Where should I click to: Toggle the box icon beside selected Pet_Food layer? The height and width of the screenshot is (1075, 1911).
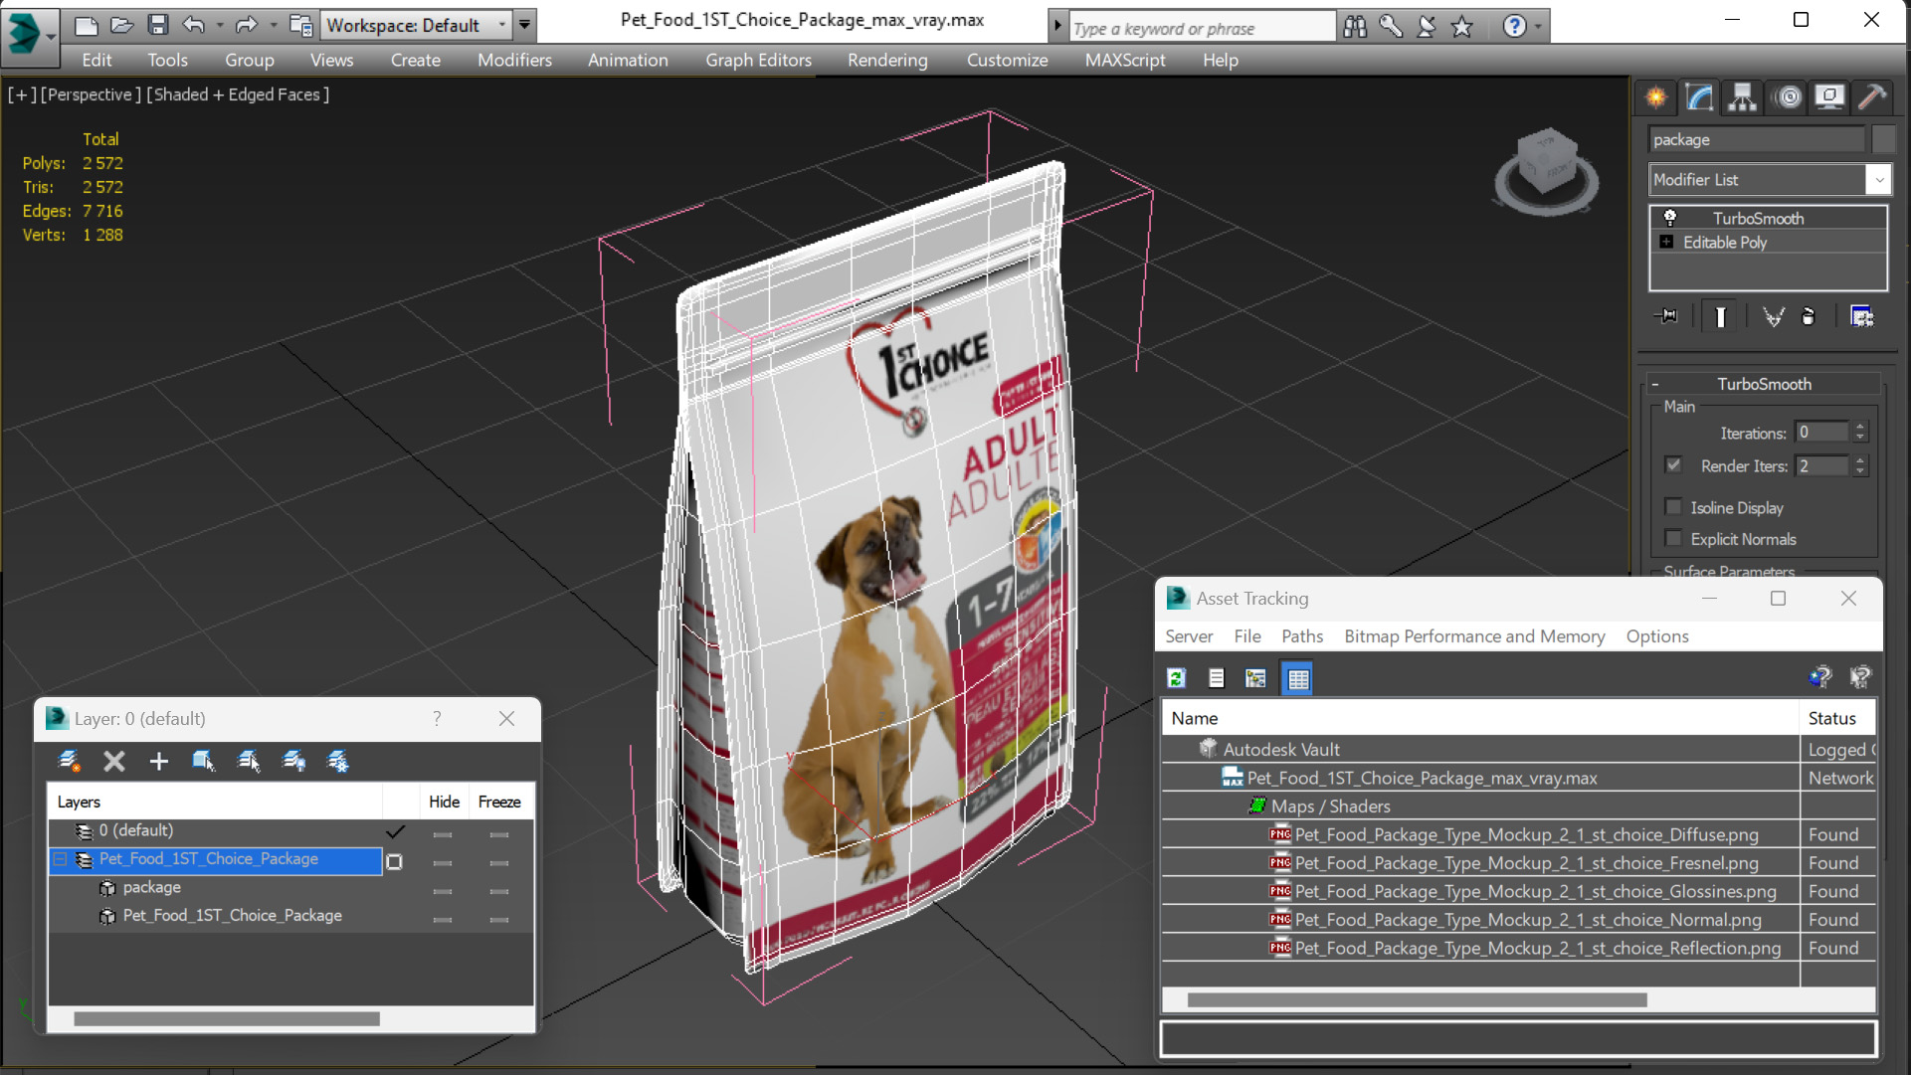coord(395,862)
